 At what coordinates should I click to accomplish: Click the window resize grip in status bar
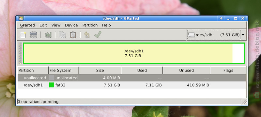tap(244, 102)
